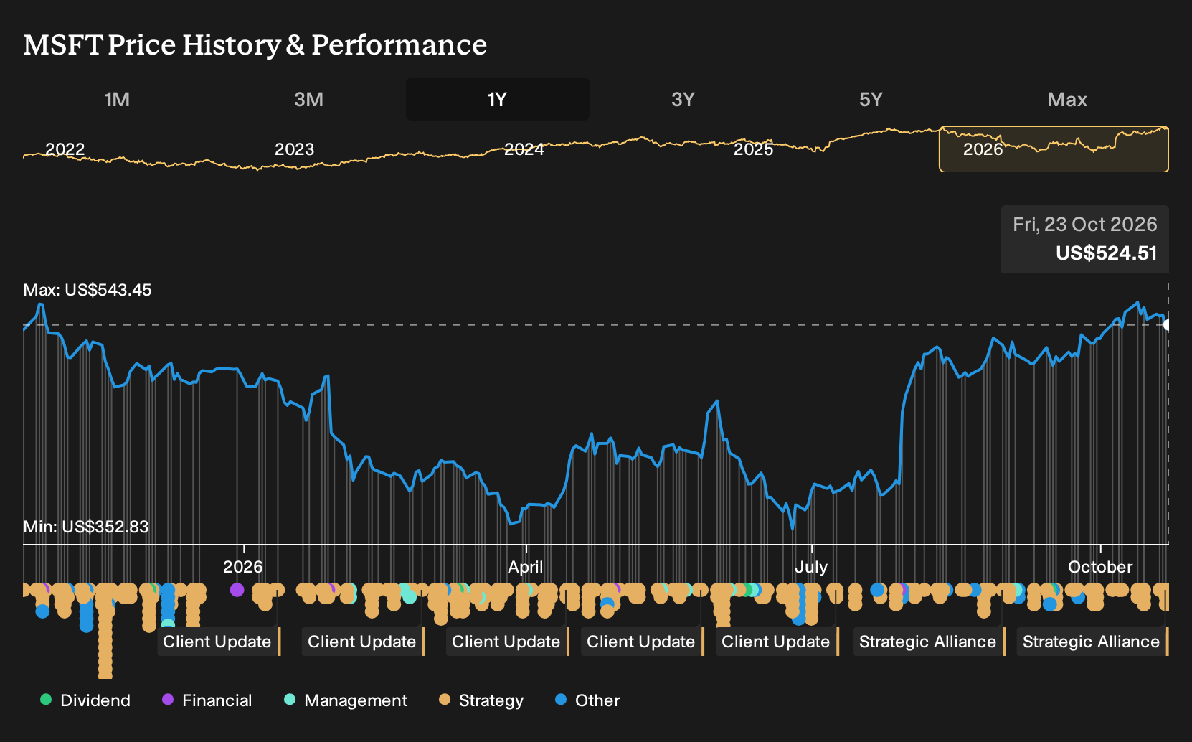The width and height of the screenshot is (1192, 742).
Task: Click the July axis label
Action: (x=811, y=567)
